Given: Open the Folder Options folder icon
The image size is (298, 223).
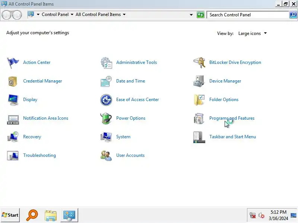Looking at the screenshot, I should (199, 100).
